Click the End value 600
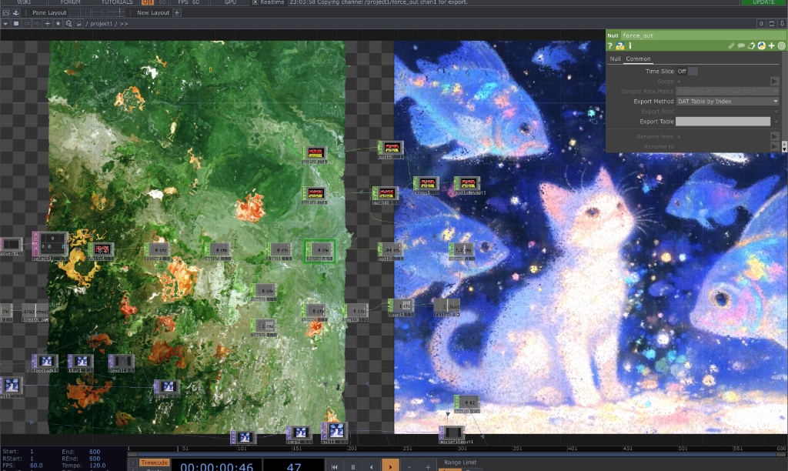 tap(95, 452)
